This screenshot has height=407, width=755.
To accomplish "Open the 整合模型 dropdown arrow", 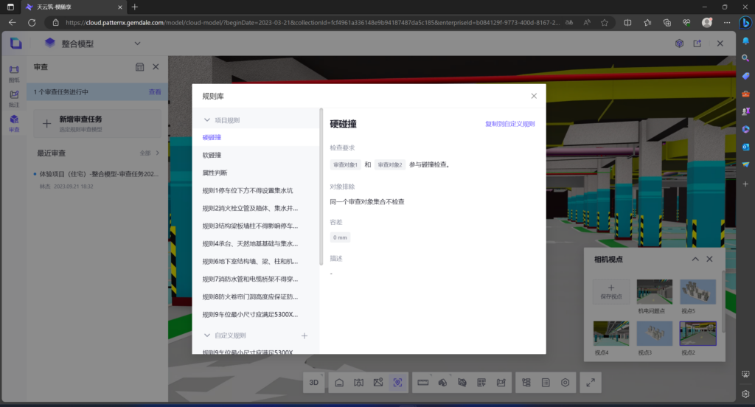I will pos(137,44).
